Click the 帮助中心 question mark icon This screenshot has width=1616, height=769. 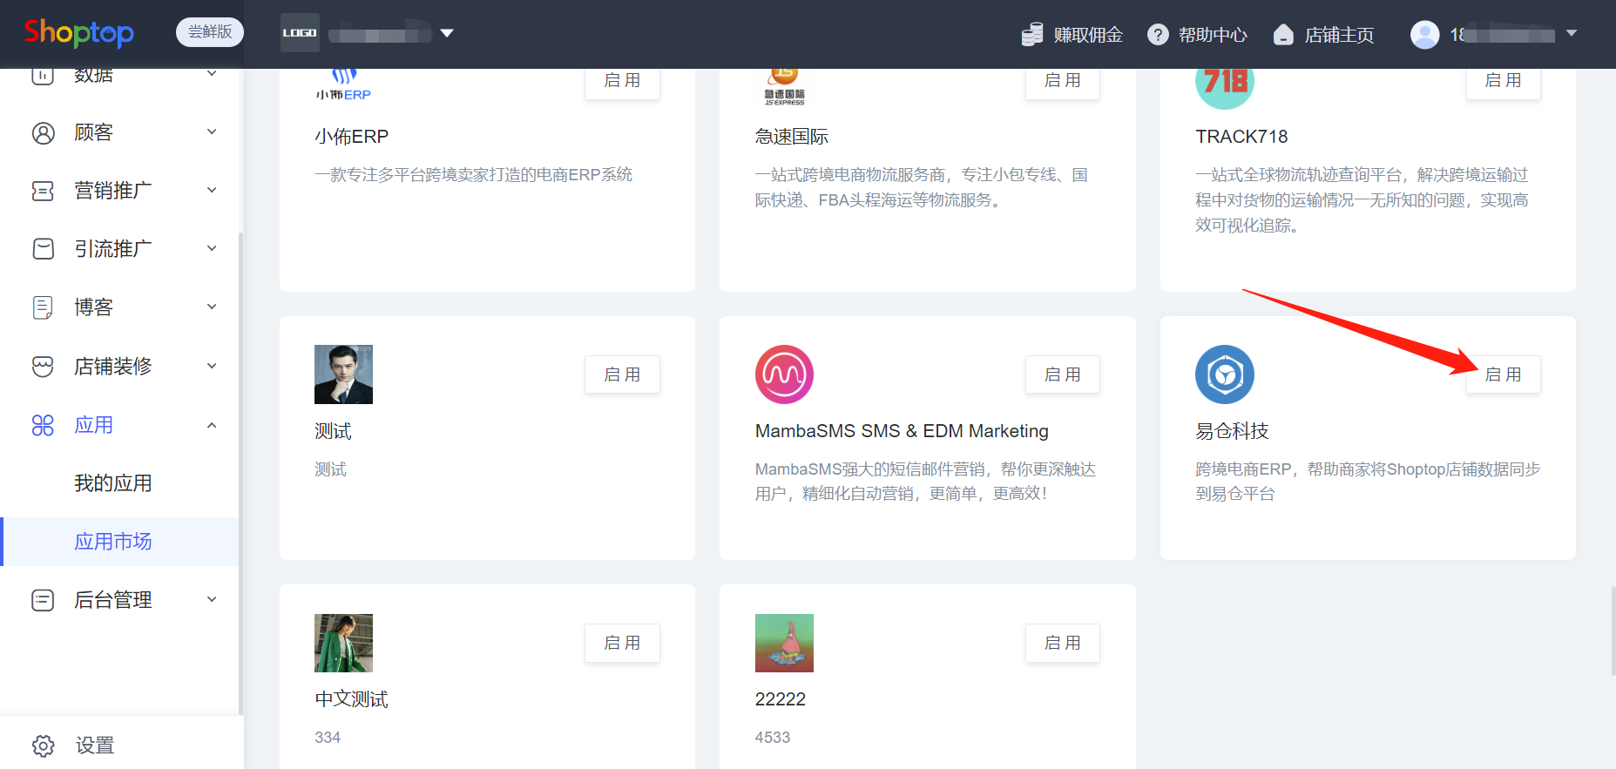(1158, 35)
